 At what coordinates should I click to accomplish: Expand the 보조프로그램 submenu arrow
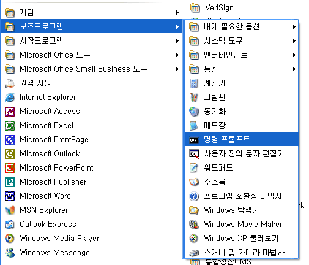tap(177, 27)
